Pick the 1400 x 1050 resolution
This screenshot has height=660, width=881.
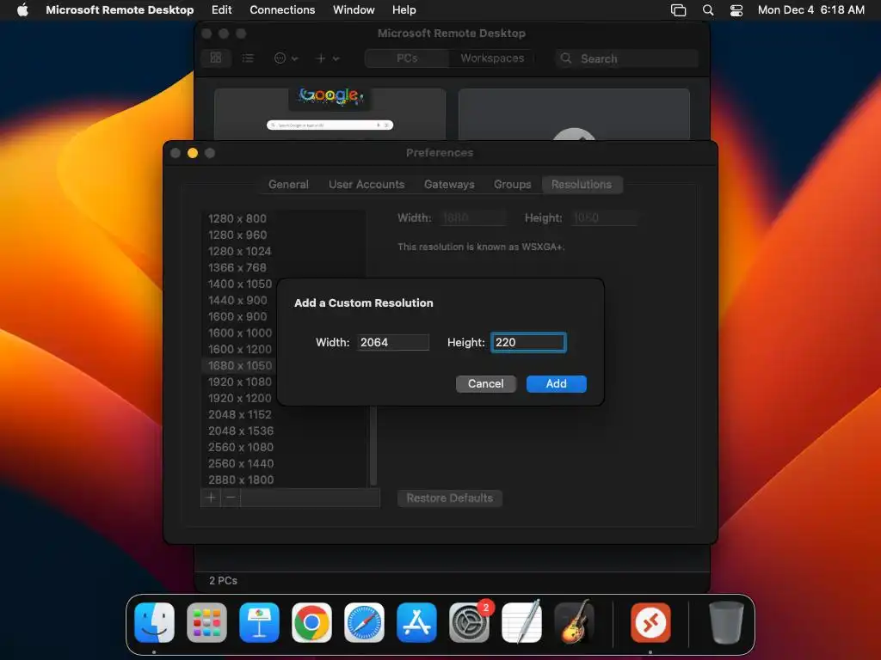239,284
